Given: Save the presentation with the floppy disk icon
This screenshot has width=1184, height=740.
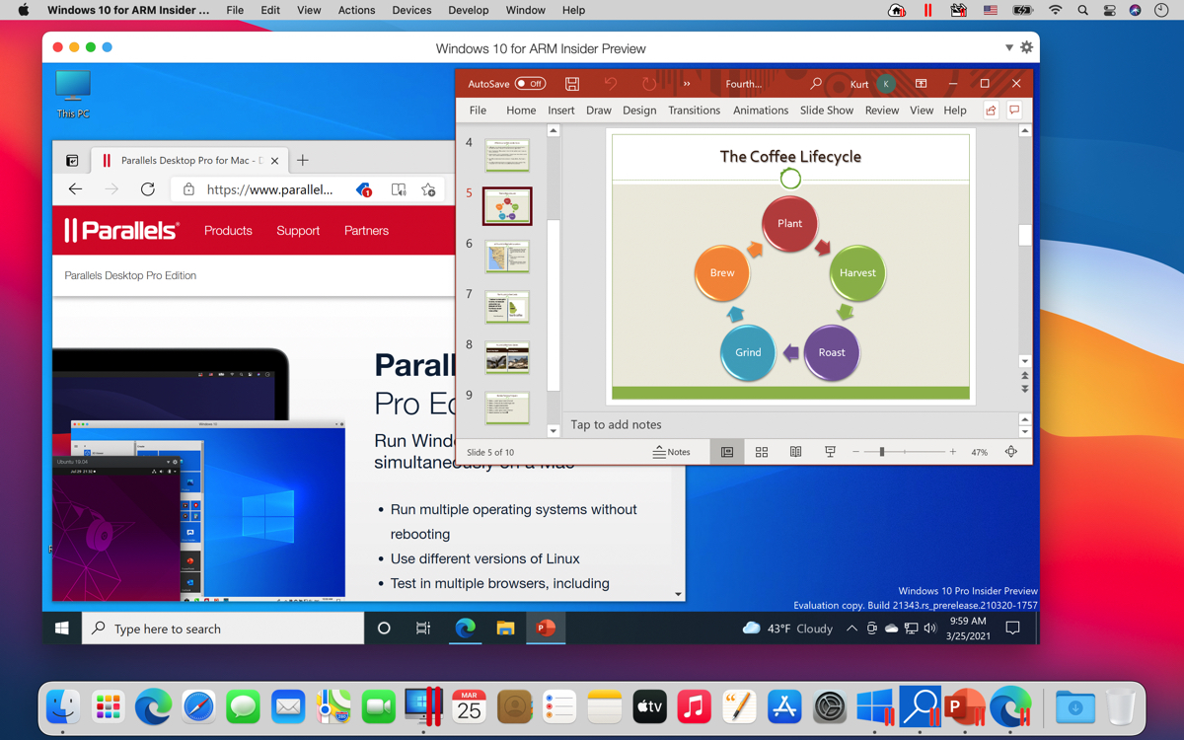Looking at the screenshot, I should coord(572,84).
